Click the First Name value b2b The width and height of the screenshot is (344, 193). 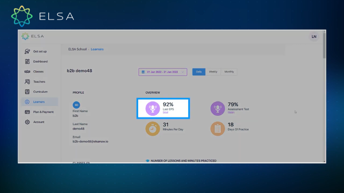click(76, 116)
